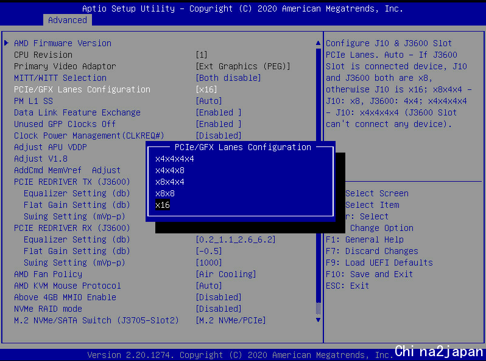This screenshot has height=361, width=486.
Task: Select Primary Video Adaptor row label
Action: tap(65, 66)
